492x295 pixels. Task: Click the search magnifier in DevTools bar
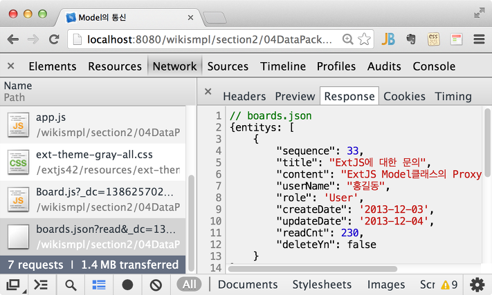[x=71, y=285]
